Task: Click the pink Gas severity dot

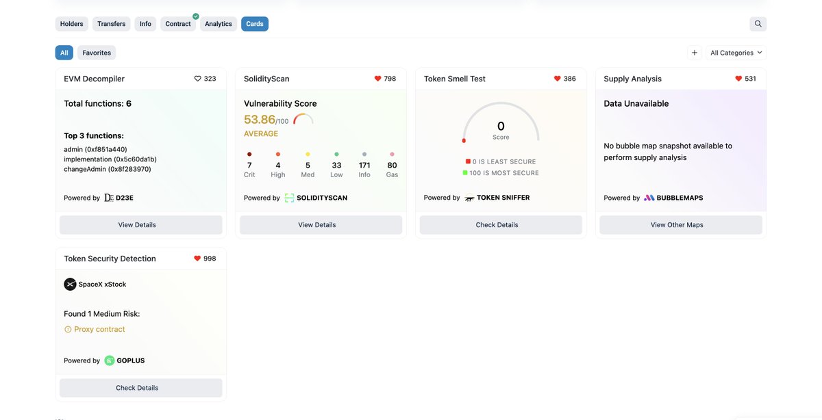Action: (x=392, y=155)
